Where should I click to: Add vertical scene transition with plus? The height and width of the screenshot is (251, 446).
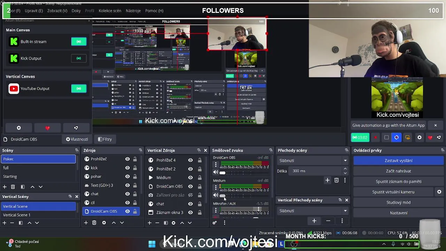314,221
